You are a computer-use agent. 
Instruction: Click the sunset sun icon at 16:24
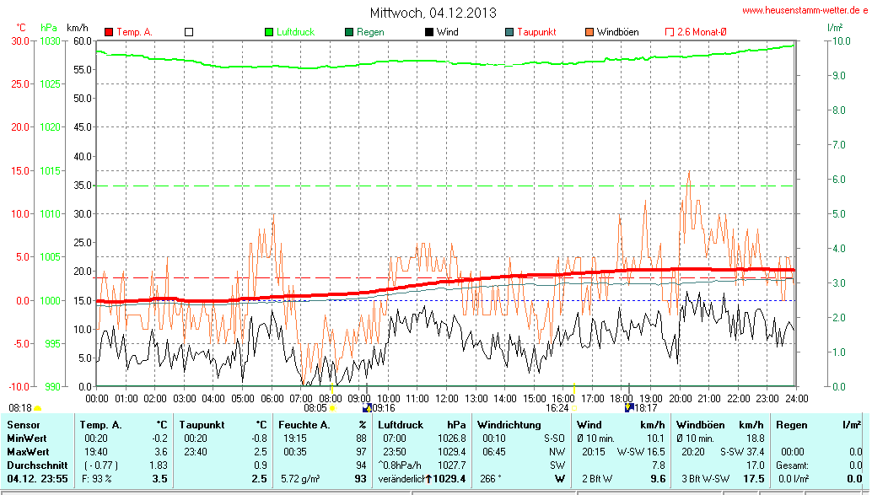(x=573, y=408)
